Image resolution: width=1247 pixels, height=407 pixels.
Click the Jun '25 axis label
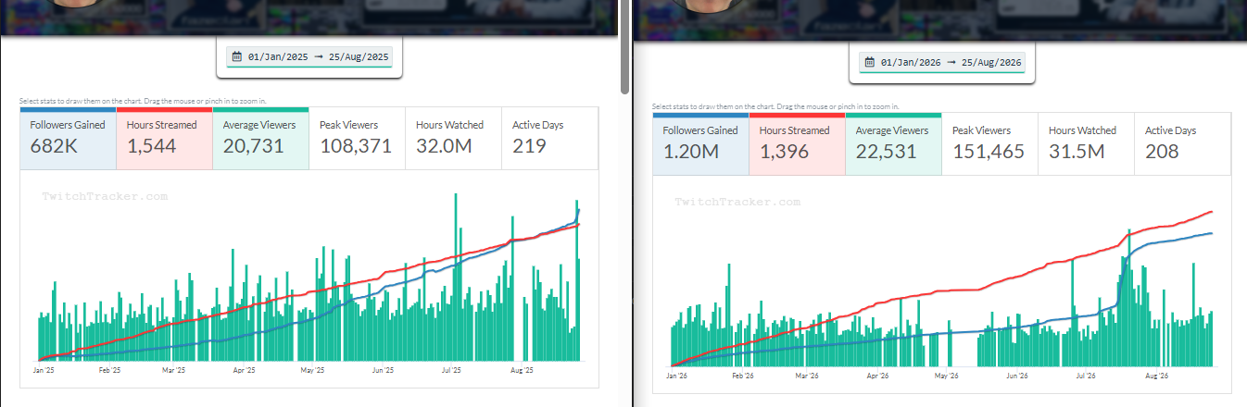(384, 370)
